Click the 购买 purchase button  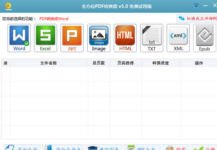pyautogui.click(x=176, y=147)
